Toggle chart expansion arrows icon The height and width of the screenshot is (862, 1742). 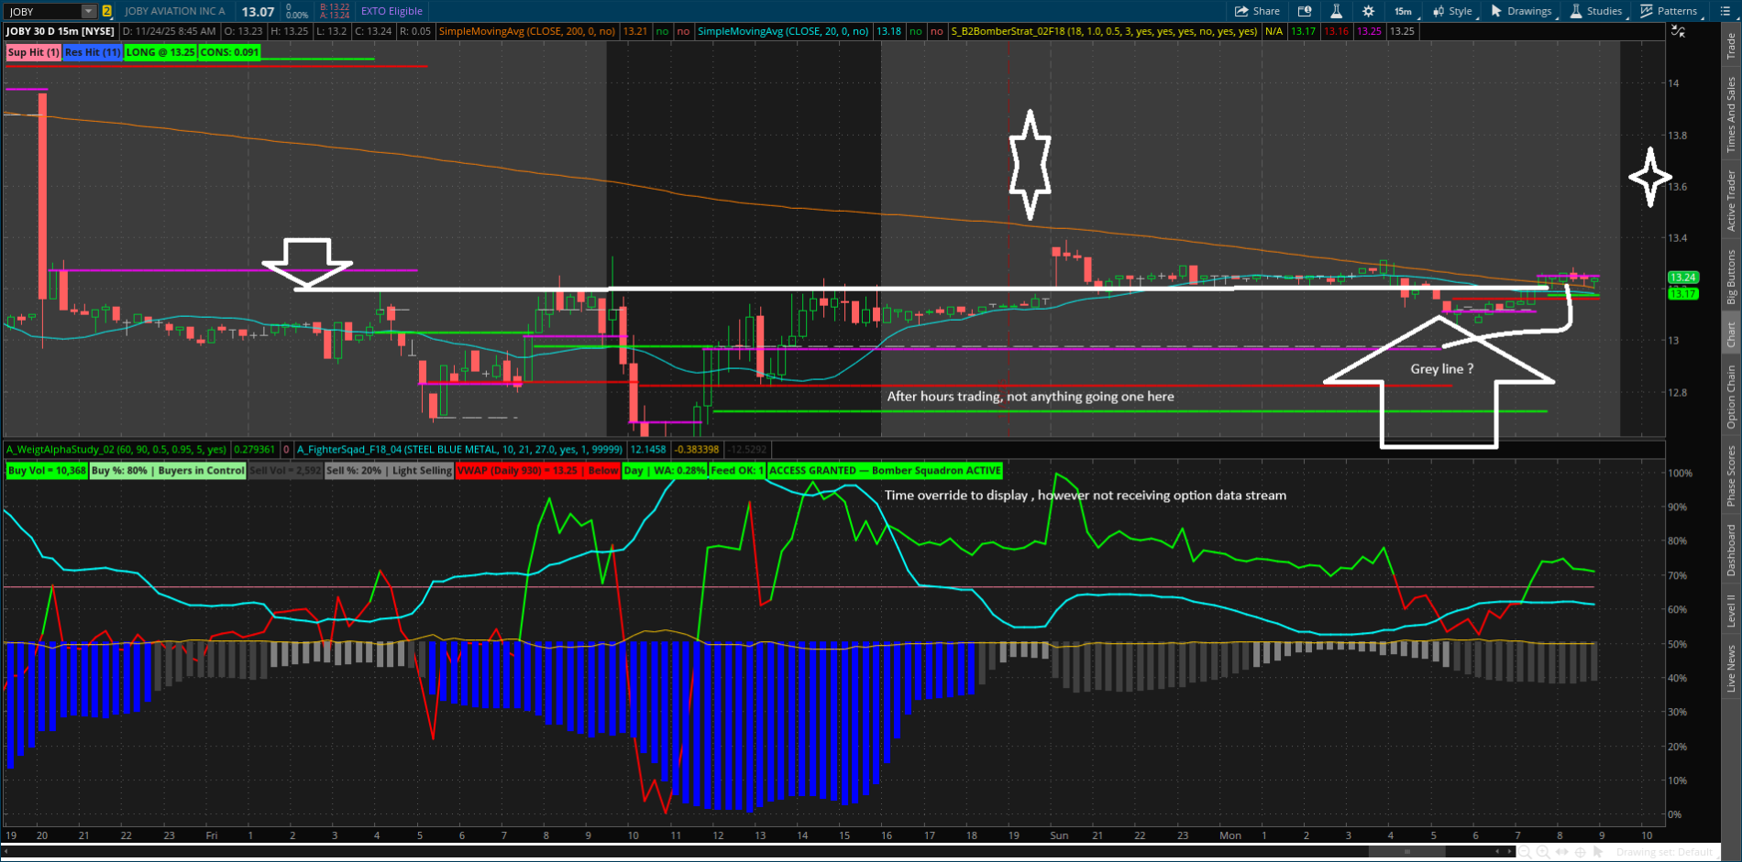(x=1678, y=31)
